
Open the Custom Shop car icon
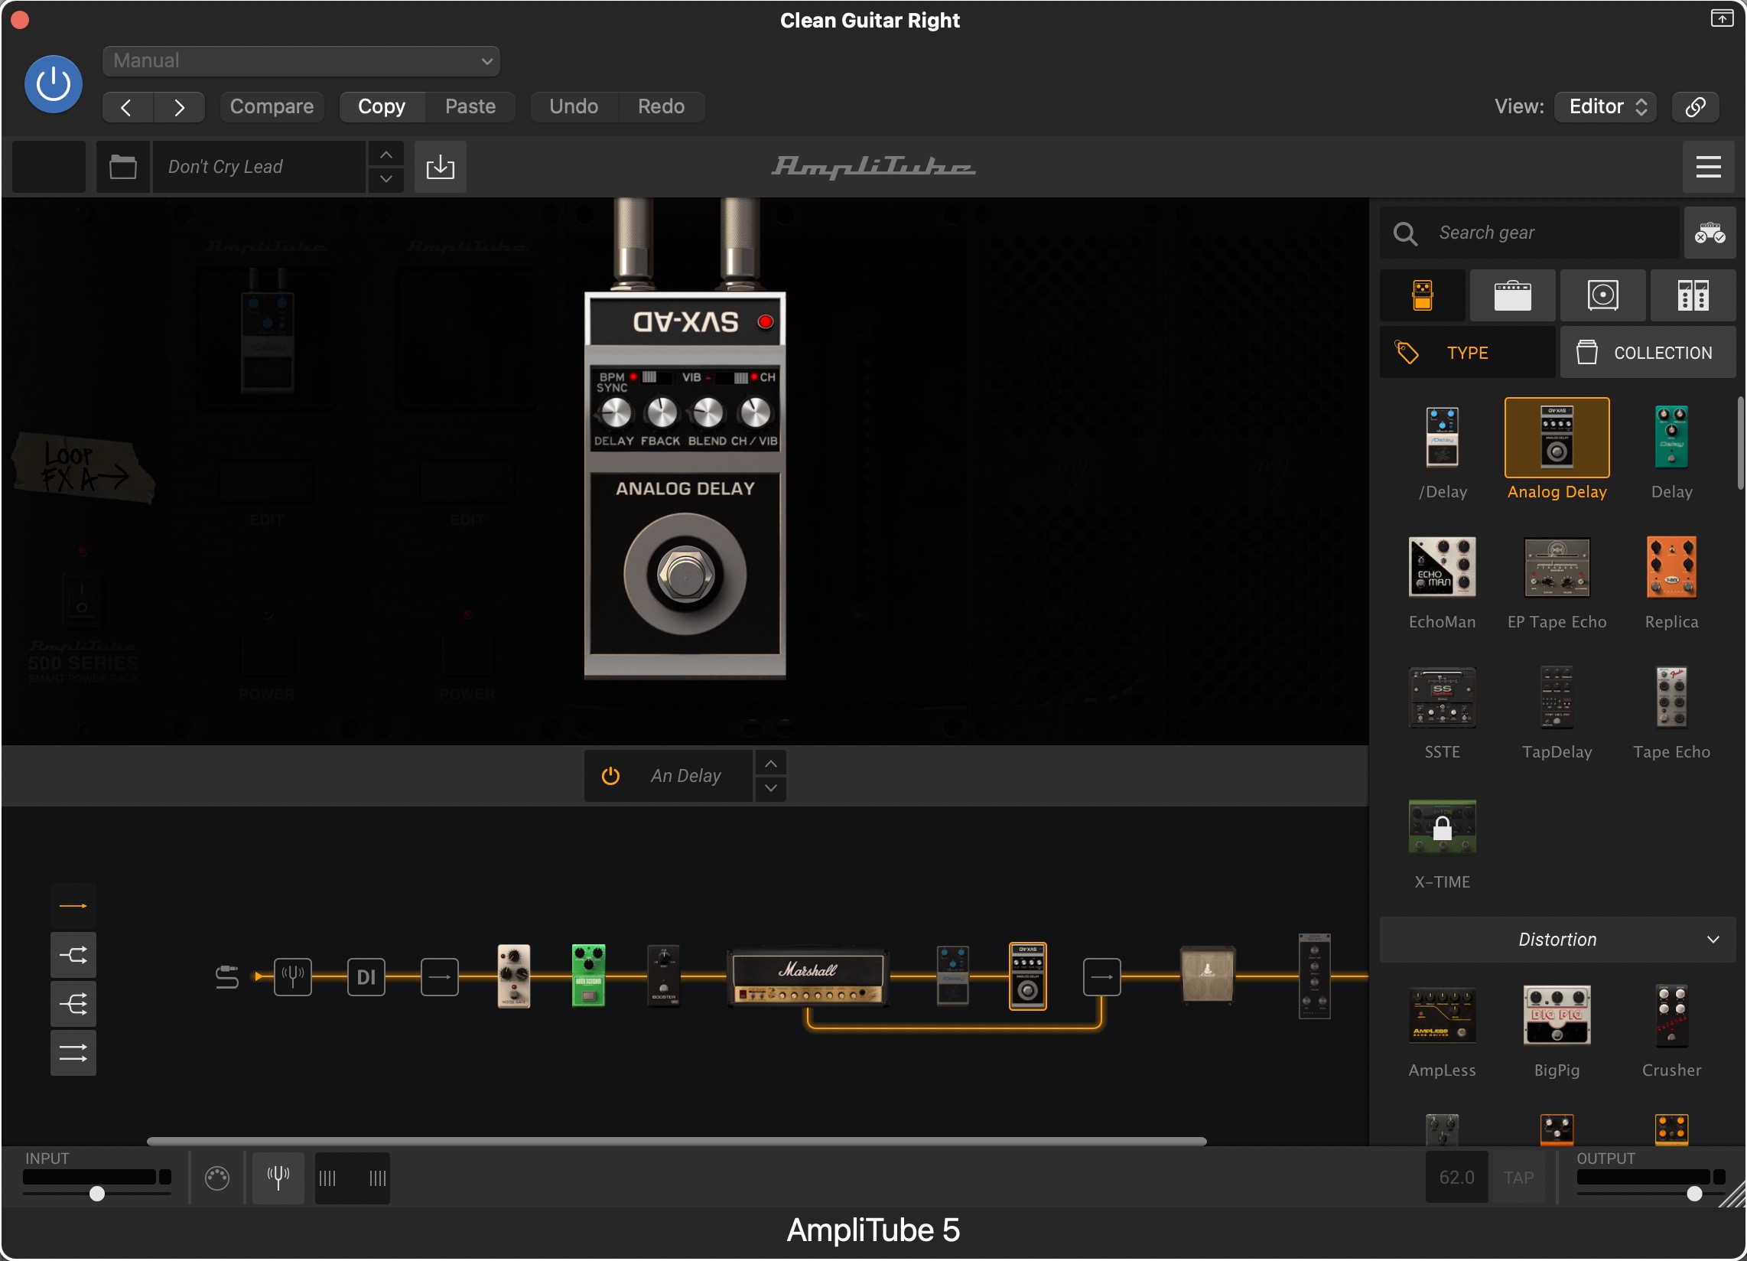(x=1710, y=233)
